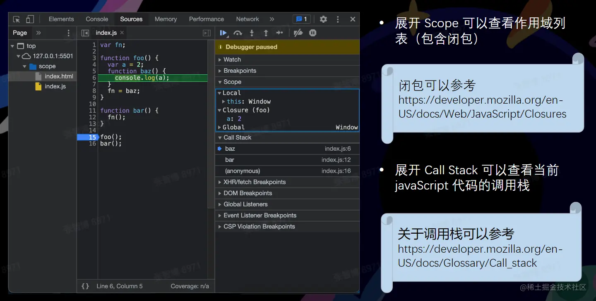Image resolution: width=596 pixels, height=301 pixels.
Task: Click the Debugger paused banner
Action: click(x=287, y=47)
